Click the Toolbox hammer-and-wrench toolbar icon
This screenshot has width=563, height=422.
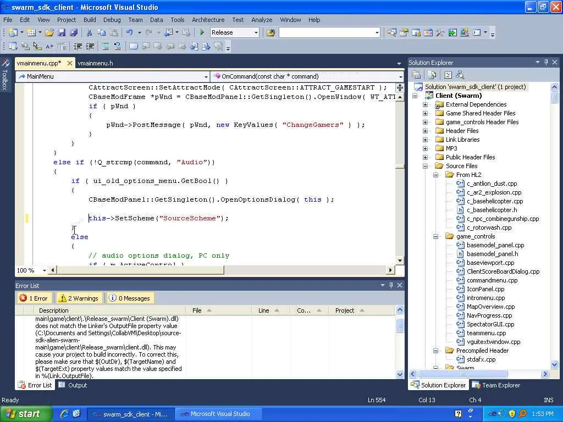click(x=440, y=32)
